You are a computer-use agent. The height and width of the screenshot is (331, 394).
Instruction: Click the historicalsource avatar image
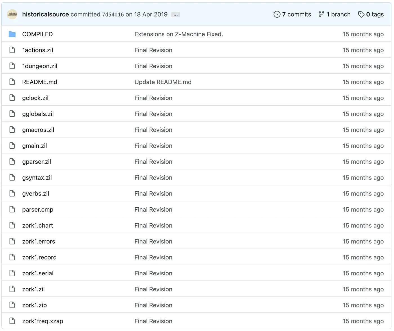(x=12, y=14)
